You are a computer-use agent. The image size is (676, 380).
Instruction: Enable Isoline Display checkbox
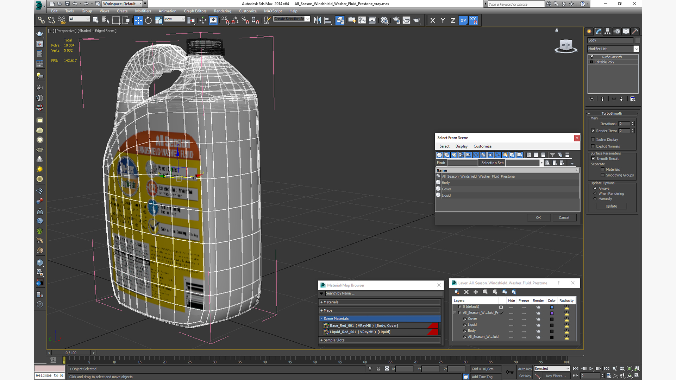click(593, 139)
